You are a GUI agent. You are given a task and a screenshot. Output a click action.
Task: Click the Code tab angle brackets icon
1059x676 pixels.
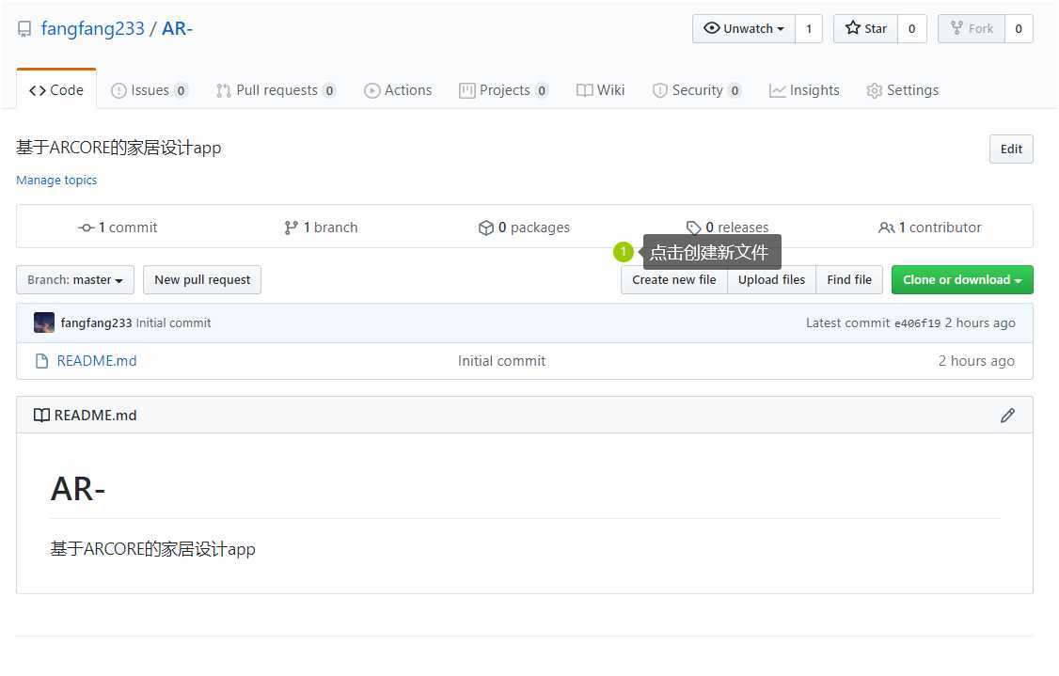pyautogui.click(x=37, y=90)
